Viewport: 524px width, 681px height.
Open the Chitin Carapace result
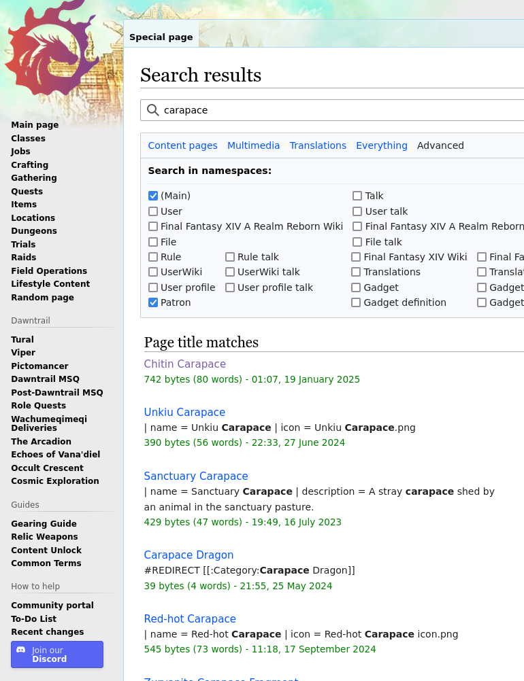coord(185,364)
